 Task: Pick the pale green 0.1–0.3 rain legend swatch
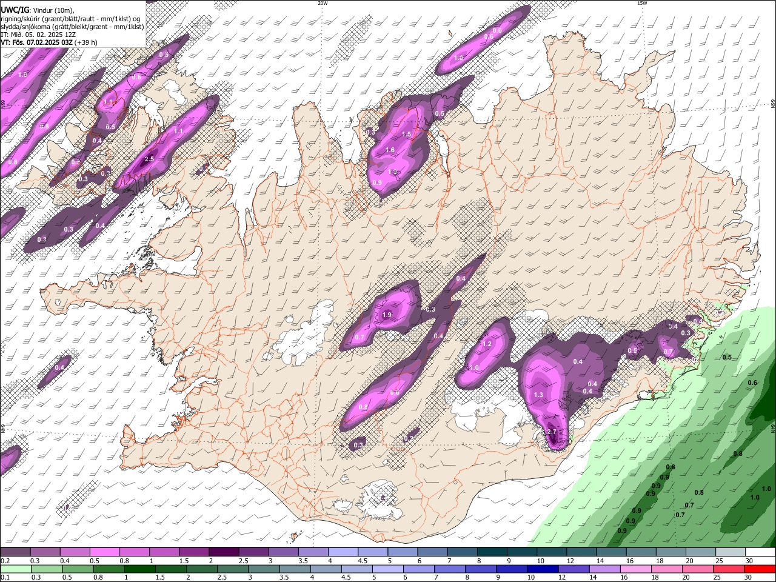pyautogui.click(x=16, y=569)
